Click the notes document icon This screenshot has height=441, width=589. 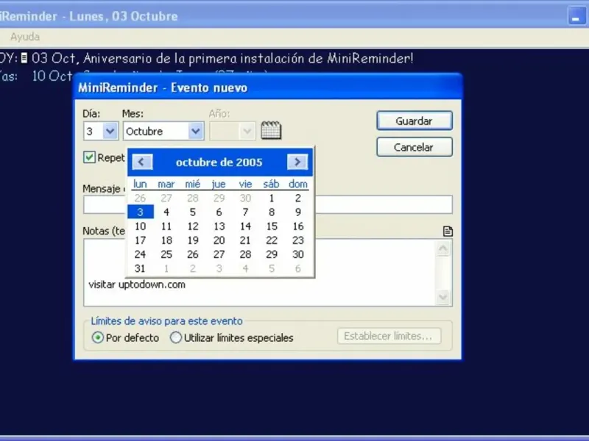(x=448, y=231)
